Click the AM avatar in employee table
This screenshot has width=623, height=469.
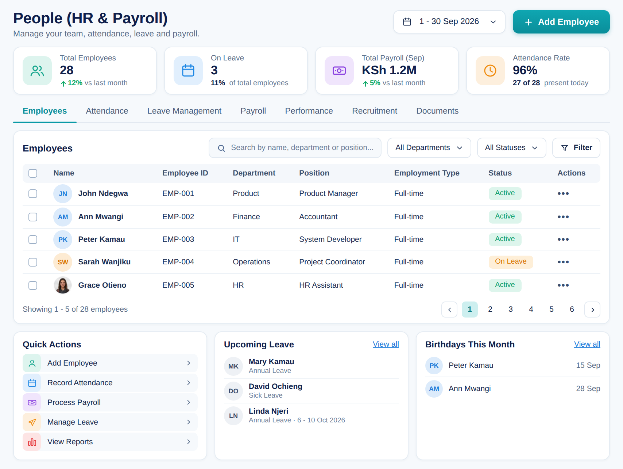click(x=63, y=217)
